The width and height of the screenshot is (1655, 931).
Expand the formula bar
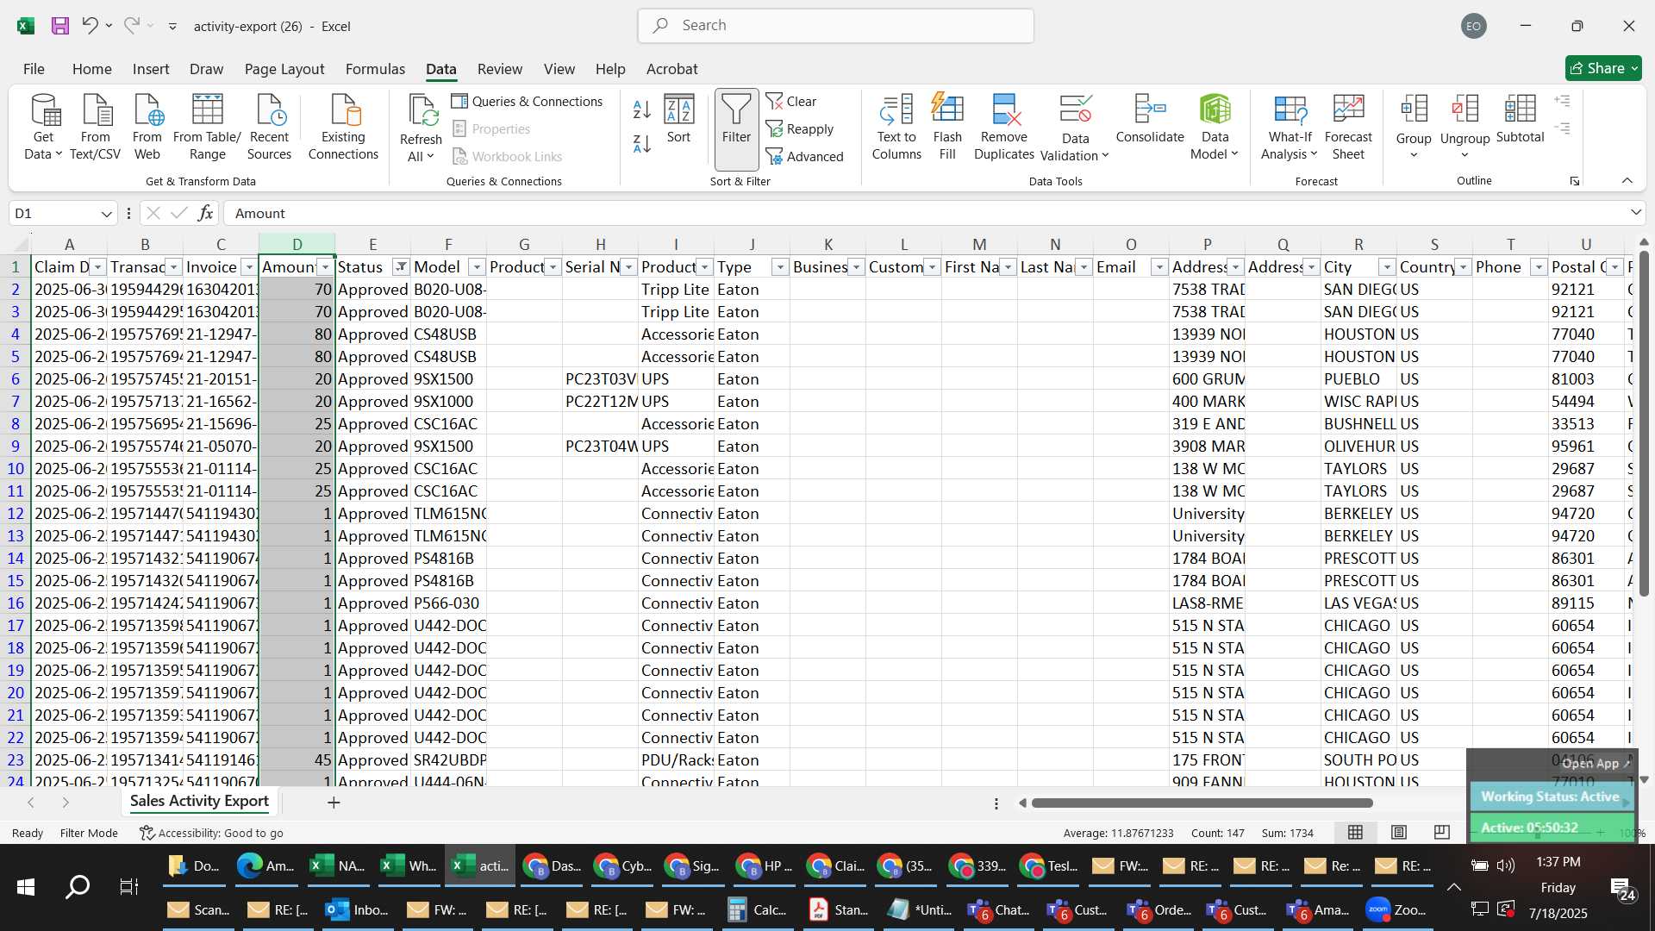point(1635,213)
